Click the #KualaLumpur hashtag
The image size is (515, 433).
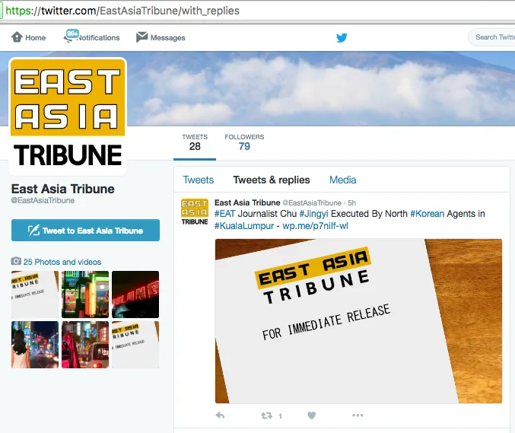click(x=244, y=226)
